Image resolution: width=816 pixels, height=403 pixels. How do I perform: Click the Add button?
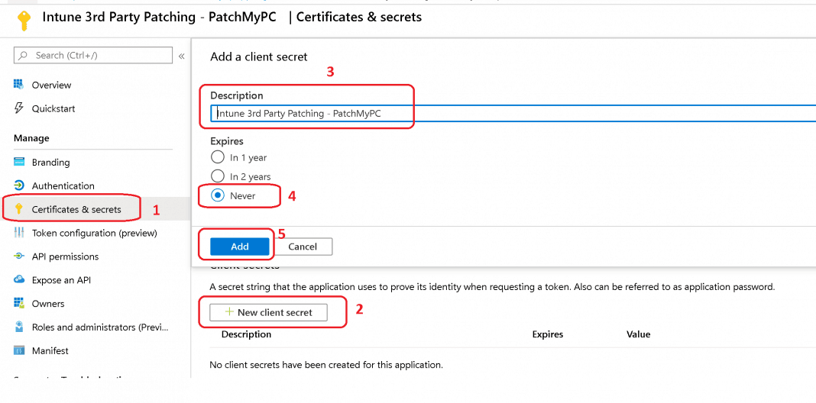(x=239, y=247)
